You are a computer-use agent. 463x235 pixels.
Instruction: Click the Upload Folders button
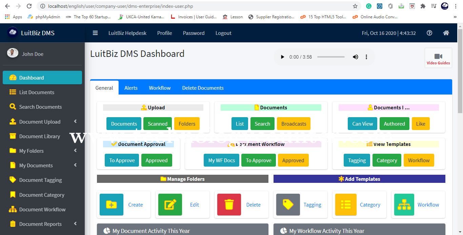click(x=187, y=124)
